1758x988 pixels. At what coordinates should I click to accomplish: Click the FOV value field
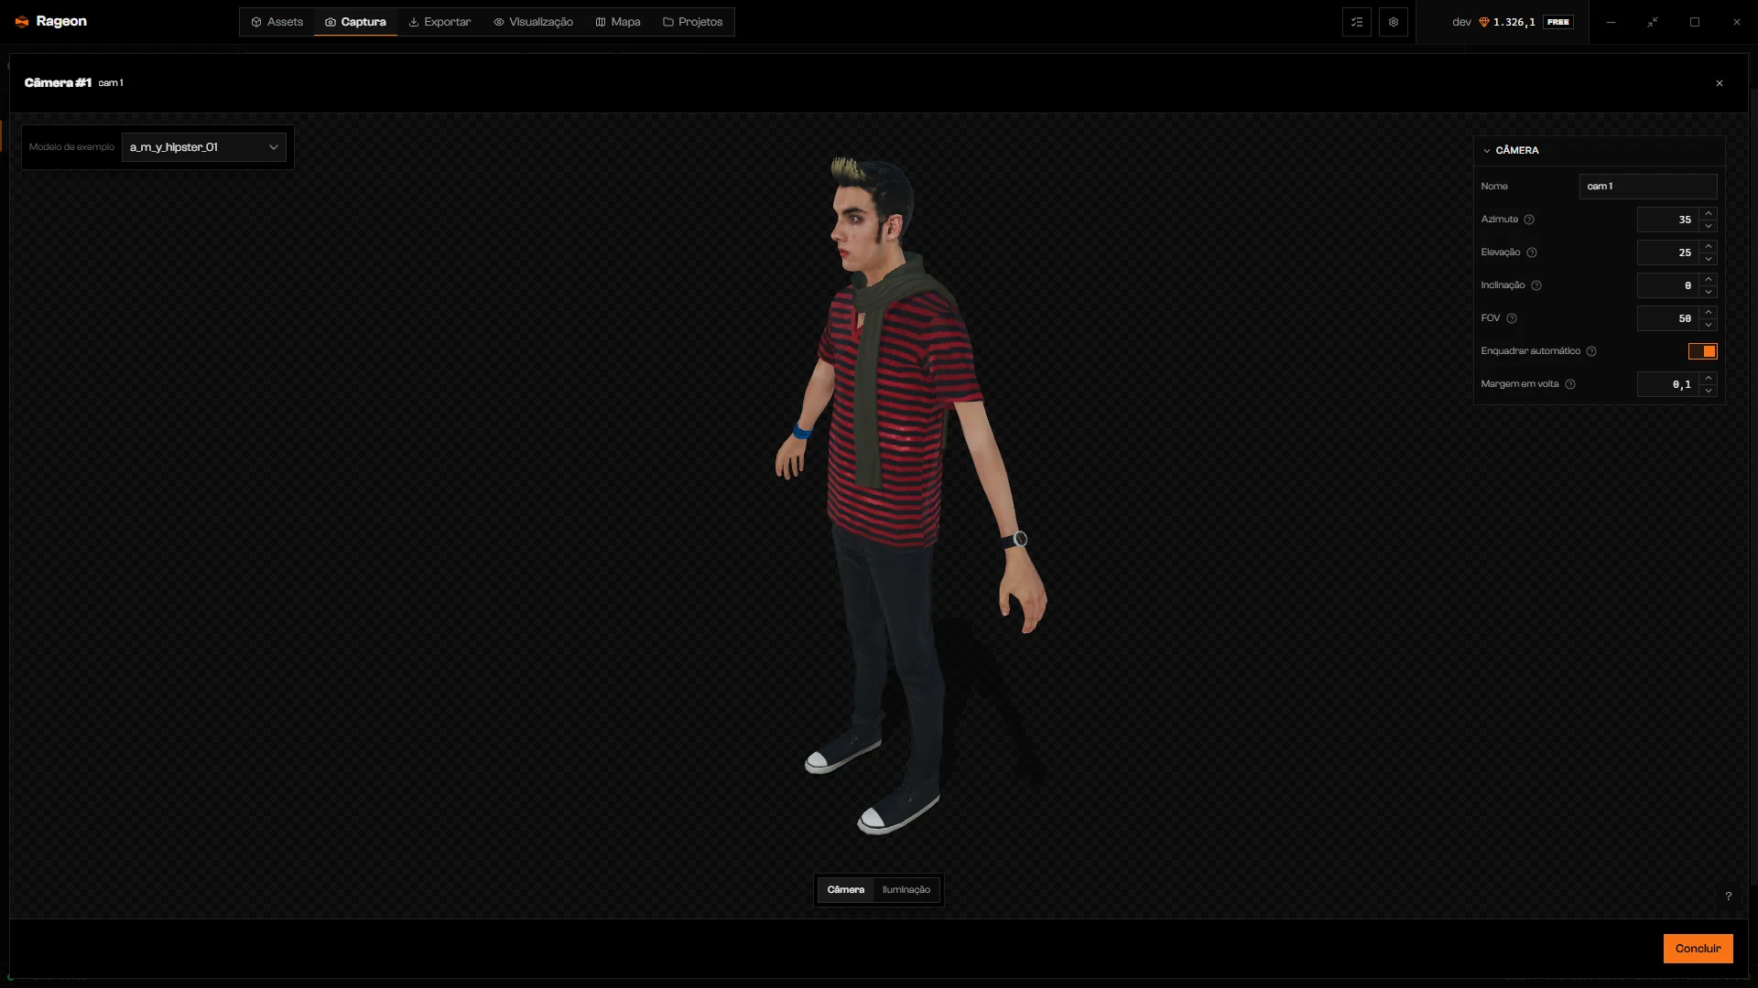(1668, 318)
